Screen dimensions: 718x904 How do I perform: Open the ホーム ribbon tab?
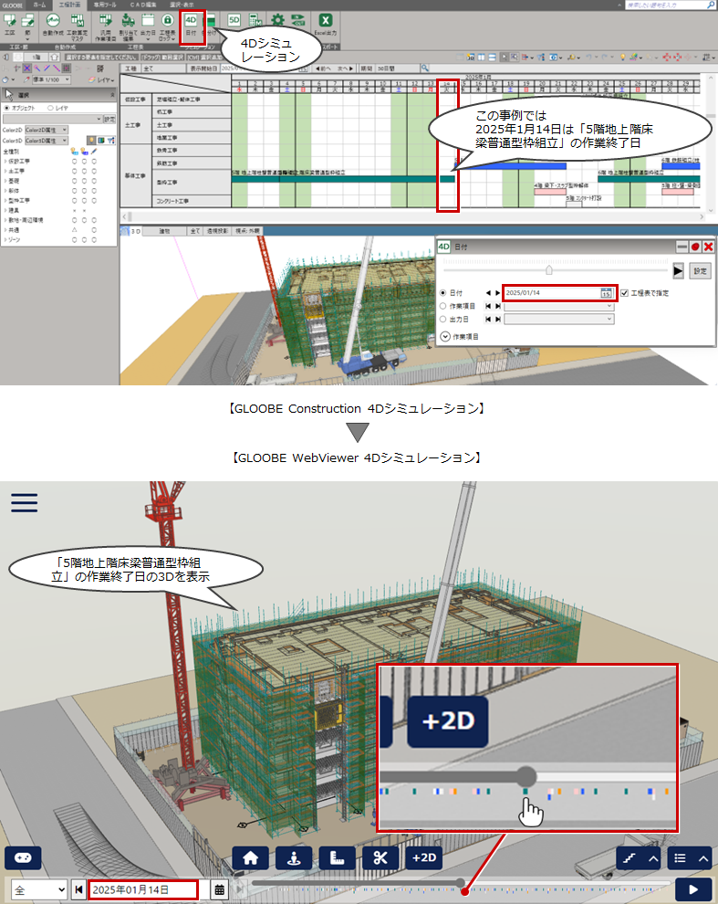coord(39,5)
